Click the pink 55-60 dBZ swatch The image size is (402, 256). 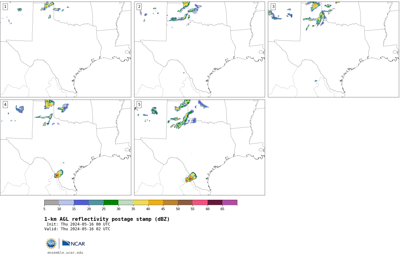(x=200, y=202)
